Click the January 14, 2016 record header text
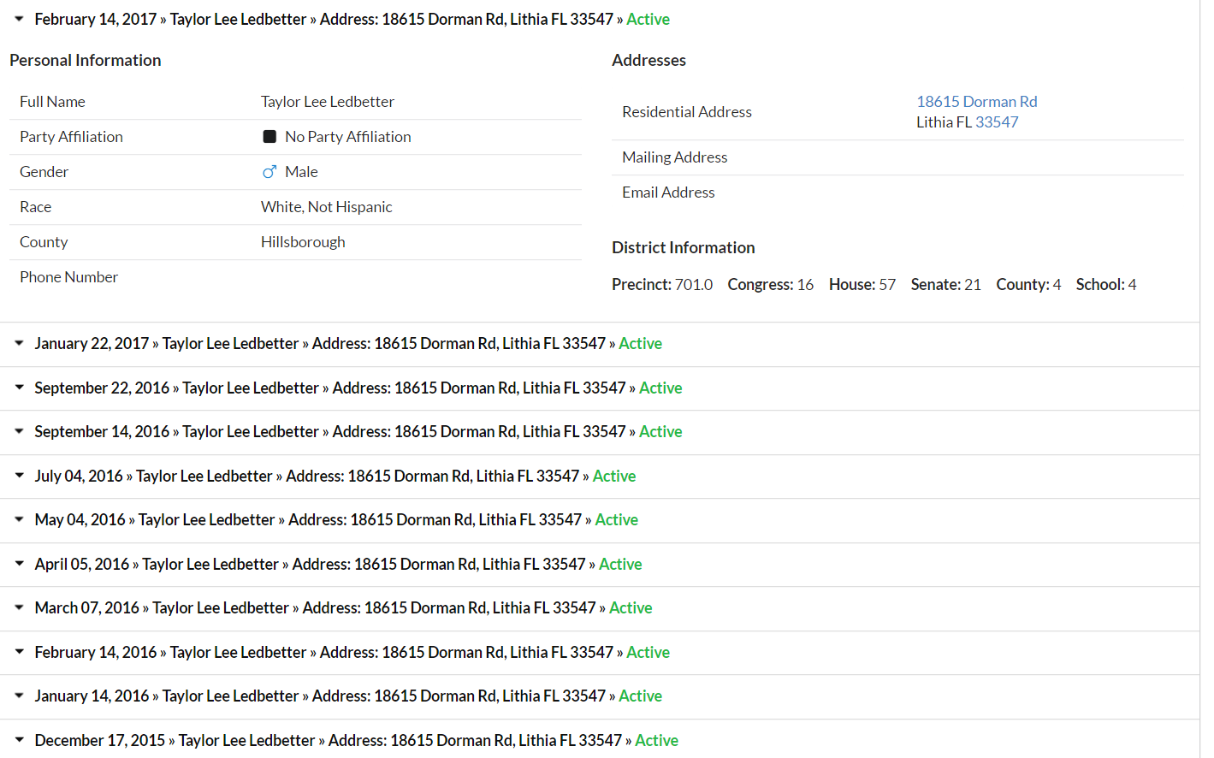The height and width of the screenshot is (758, 1214). [348, 696]
